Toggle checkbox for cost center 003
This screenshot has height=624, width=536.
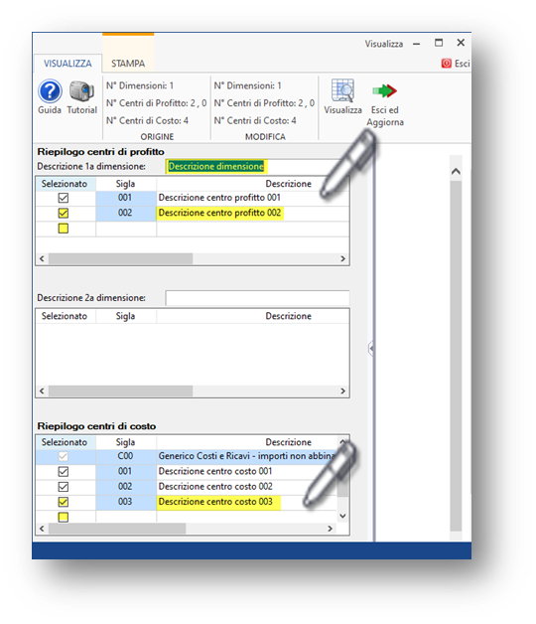(x=64, y=502)
